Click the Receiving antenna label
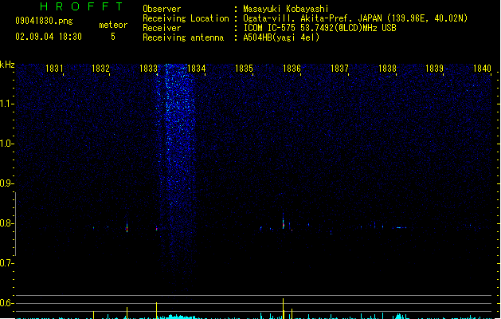Image resolution: width=501 pixels, height=319 pixels. point(183,37)
